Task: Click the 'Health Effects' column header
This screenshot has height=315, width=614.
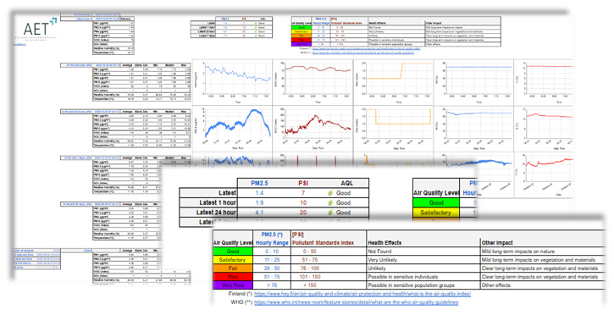Action: (x=384, y=243)
